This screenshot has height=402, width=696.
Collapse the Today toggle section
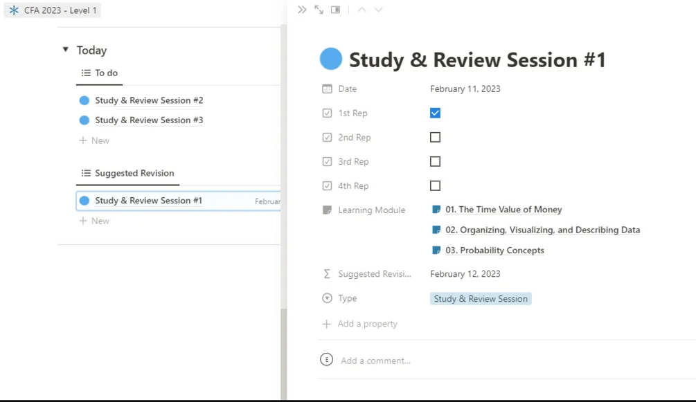point(66,50)
